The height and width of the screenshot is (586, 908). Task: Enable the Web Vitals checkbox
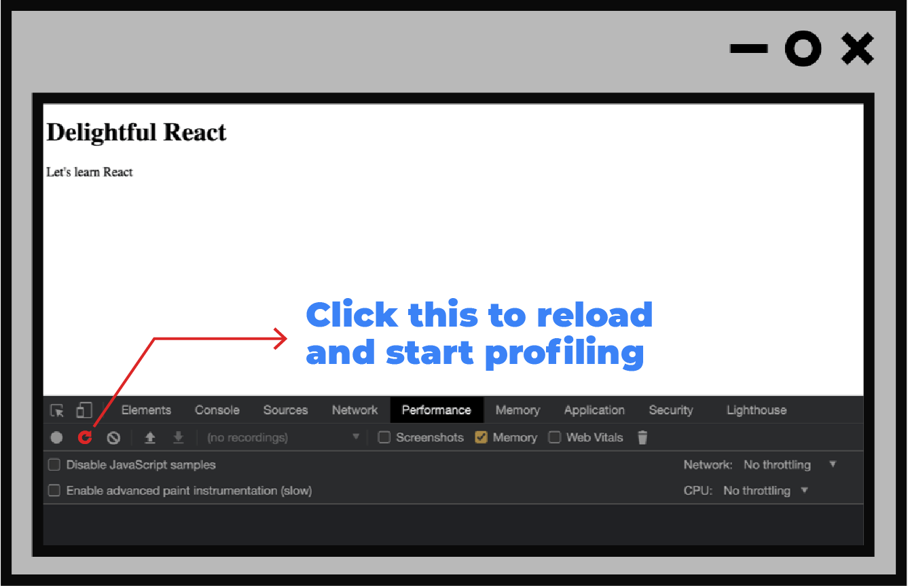[555, 438]
